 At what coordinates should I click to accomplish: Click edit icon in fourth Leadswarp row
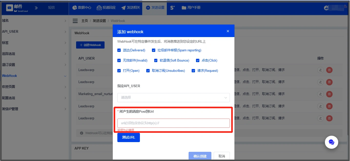(x=320, y=106)
